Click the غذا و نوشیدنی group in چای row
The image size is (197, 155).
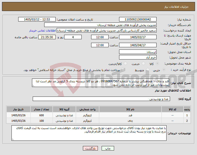pos(64,121)
